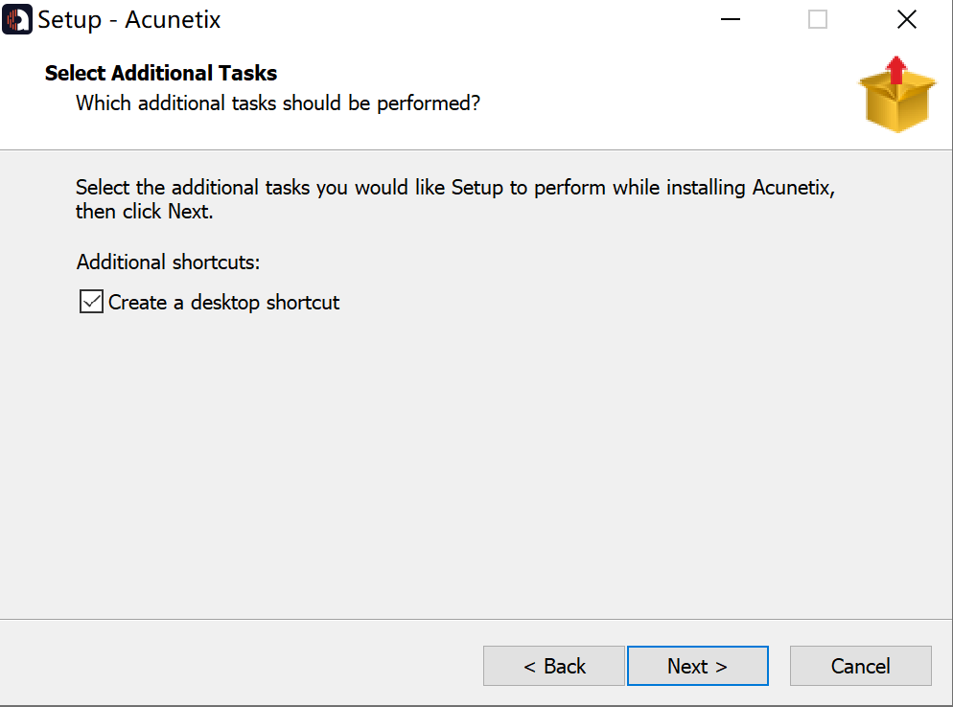Click the "Create a desktop shortcut" label
953x707 pixels.
[223, 303]
